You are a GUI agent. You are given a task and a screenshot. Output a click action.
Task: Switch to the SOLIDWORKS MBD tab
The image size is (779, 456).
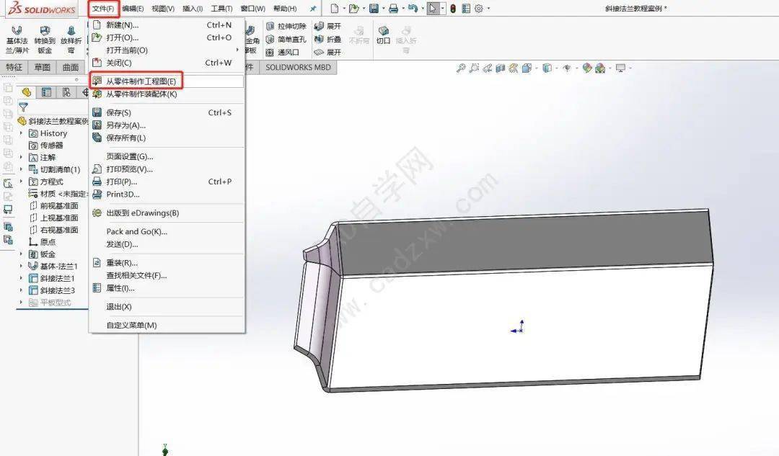tap(299, 67)
